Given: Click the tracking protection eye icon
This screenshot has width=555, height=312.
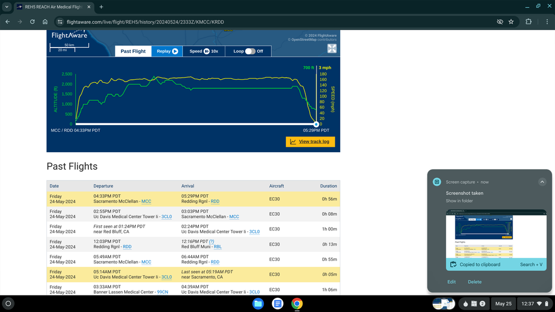Looking at the screenshot, I should click(499, 22).
